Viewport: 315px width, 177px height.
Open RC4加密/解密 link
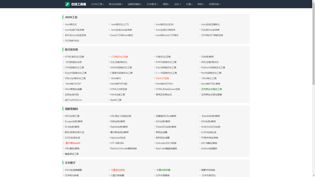coord(72,127)
